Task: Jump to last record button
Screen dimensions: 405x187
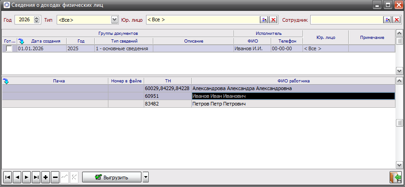Action: tap(36, 177)
